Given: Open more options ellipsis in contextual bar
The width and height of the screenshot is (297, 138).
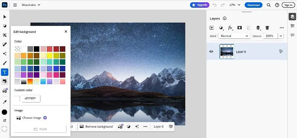Looking at the screenshot, I should pyautogui.click(x=145, y=127).
